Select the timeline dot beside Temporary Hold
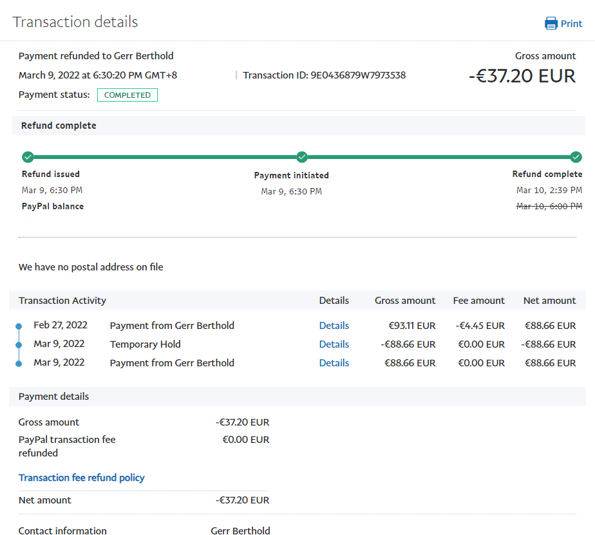Screen dimensions: 595x535 click(x=19, y=345)
